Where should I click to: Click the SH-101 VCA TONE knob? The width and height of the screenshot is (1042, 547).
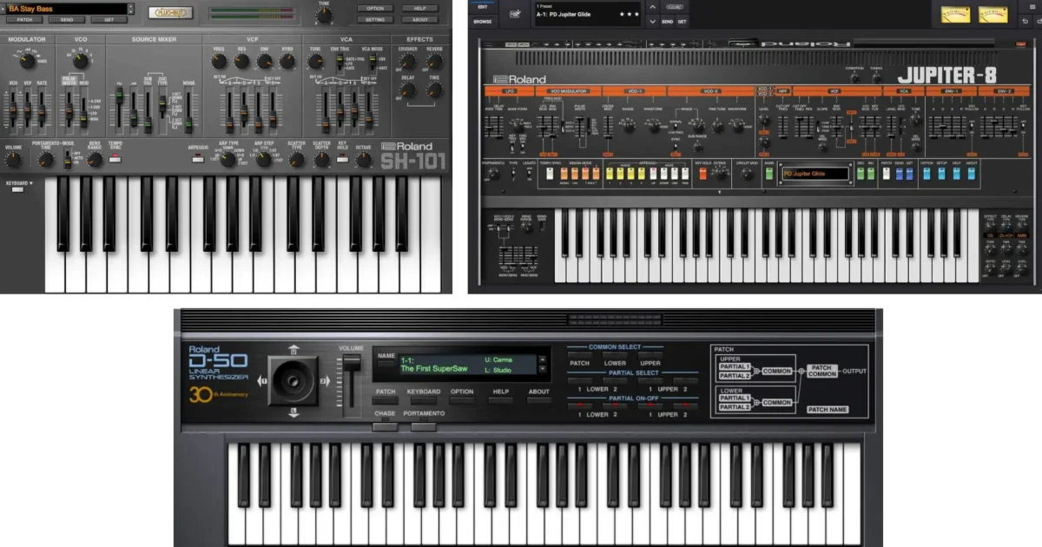click(x=314, y=62)
